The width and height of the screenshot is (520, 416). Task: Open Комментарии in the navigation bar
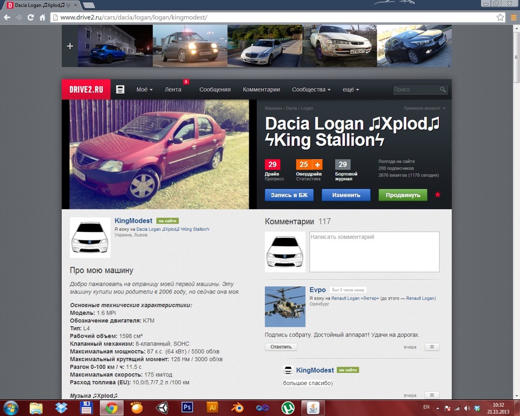[x=261, y=89]
